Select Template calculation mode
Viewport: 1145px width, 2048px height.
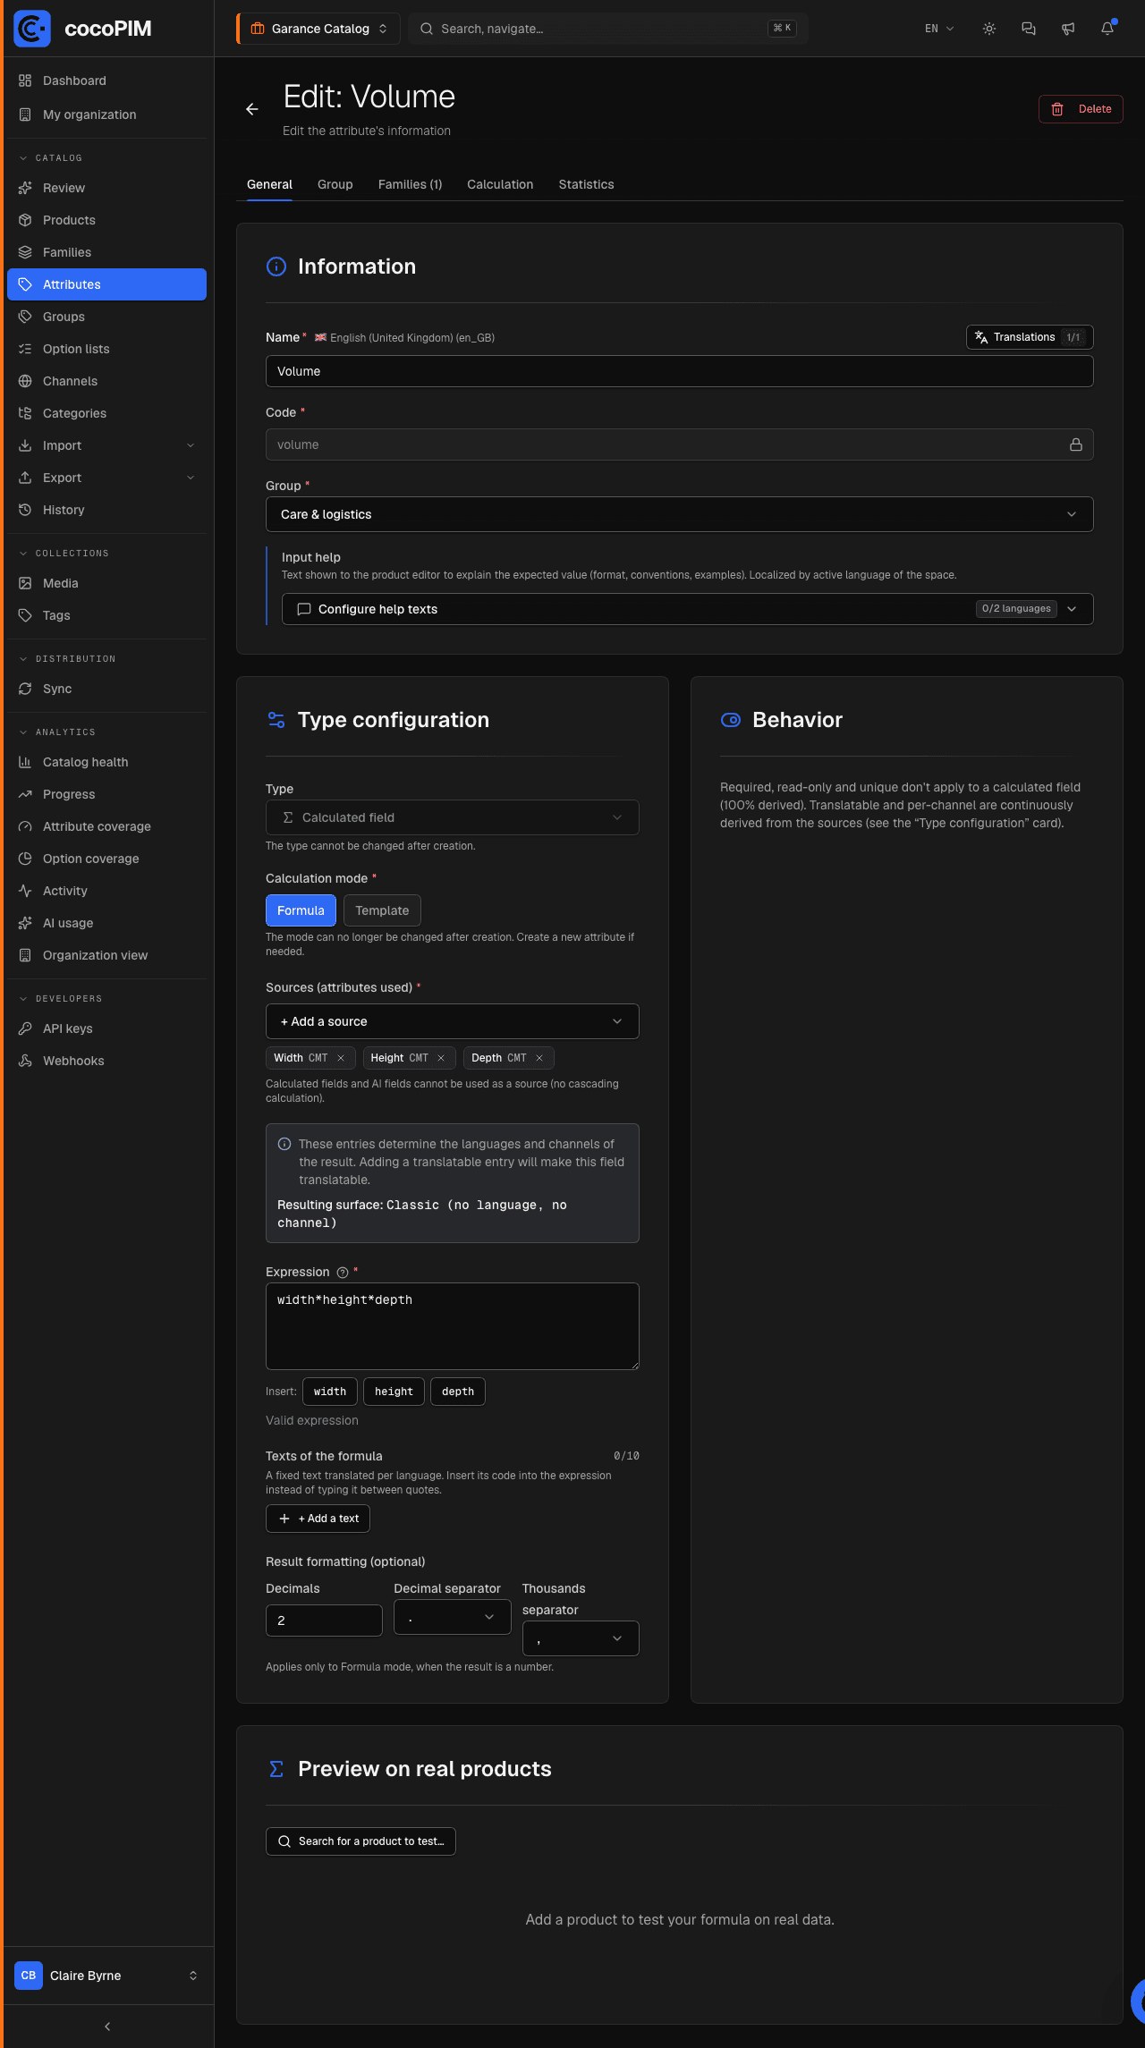coord(382,910)
